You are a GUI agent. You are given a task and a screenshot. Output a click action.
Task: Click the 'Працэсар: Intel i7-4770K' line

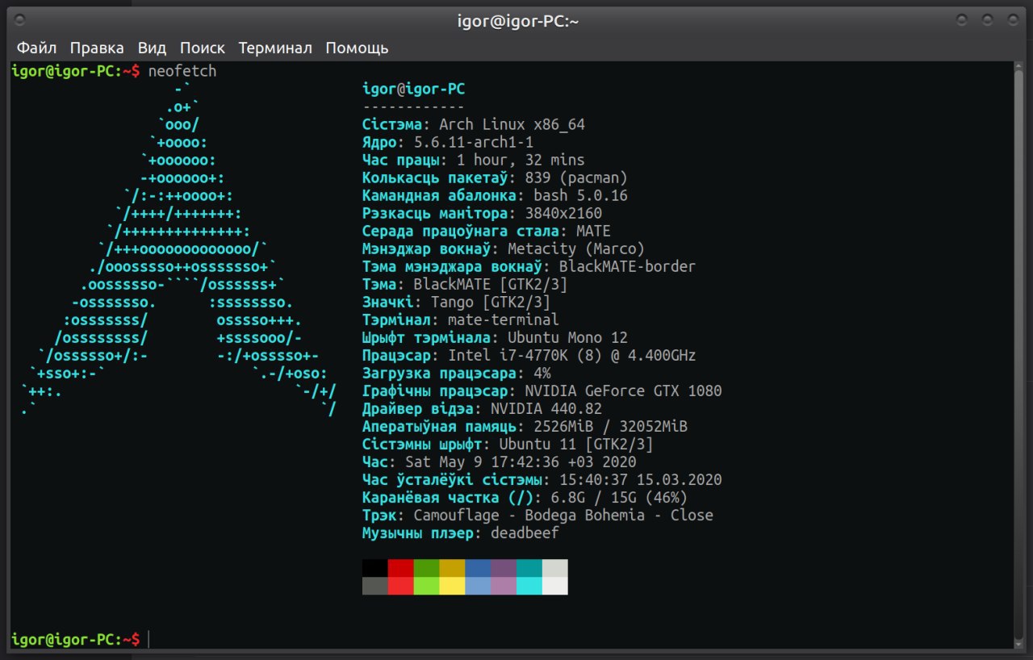[x=529, y=355]
